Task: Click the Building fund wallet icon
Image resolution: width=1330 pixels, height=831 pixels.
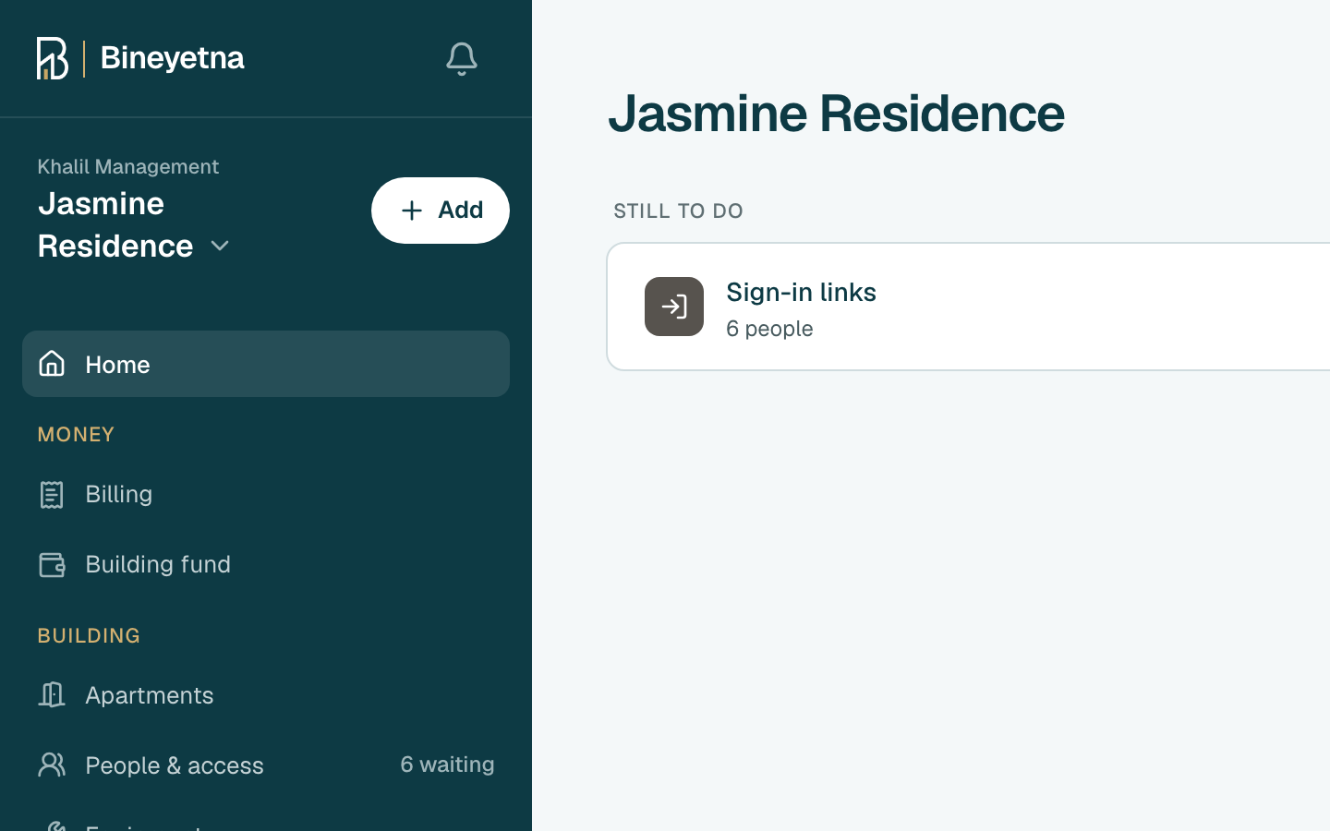Action: click(52, 564)
